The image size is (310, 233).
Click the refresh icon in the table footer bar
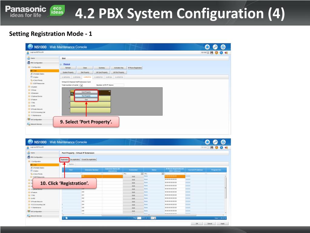64,218
